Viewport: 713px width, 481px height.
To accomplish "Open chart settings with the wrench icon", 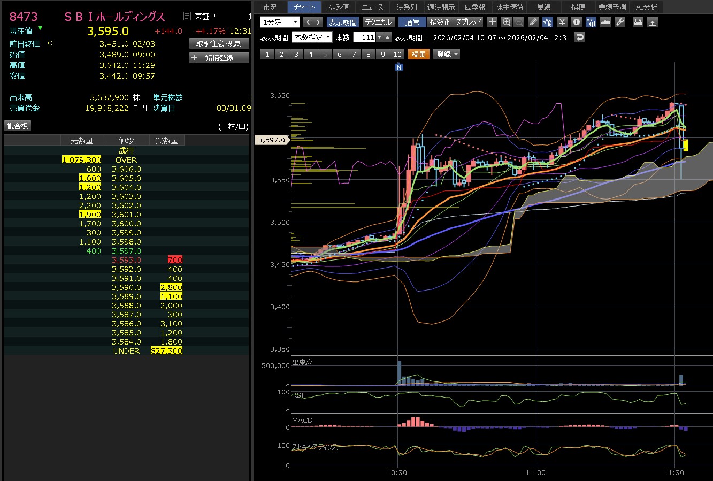I will point(620,22).
